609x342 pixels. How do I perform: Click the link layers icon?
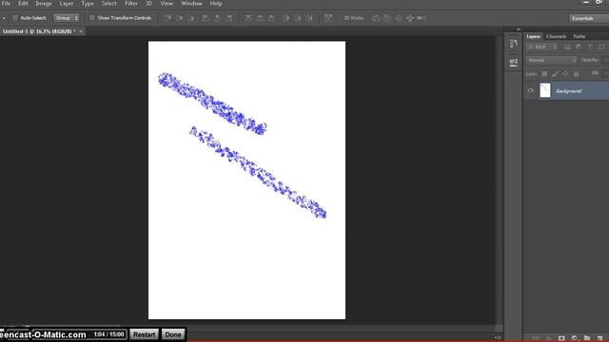pos(536,338)
